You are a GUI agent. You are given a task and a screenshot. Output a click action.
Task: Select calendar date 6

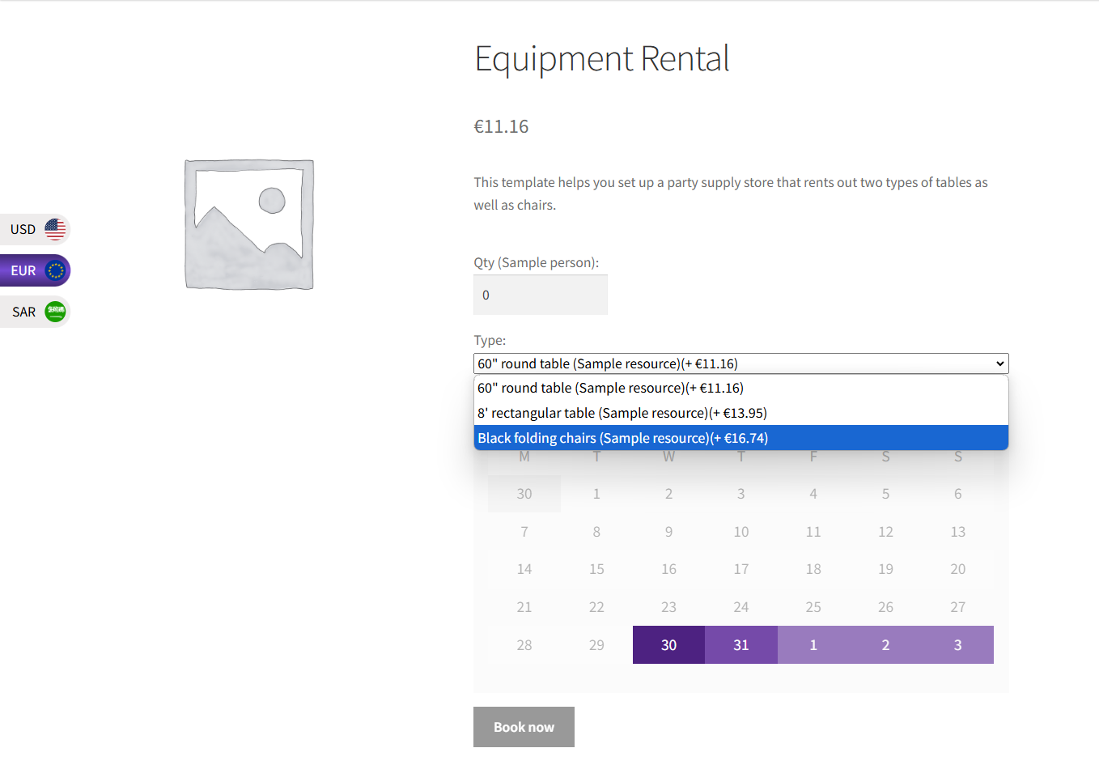click(x=958, y=494)
